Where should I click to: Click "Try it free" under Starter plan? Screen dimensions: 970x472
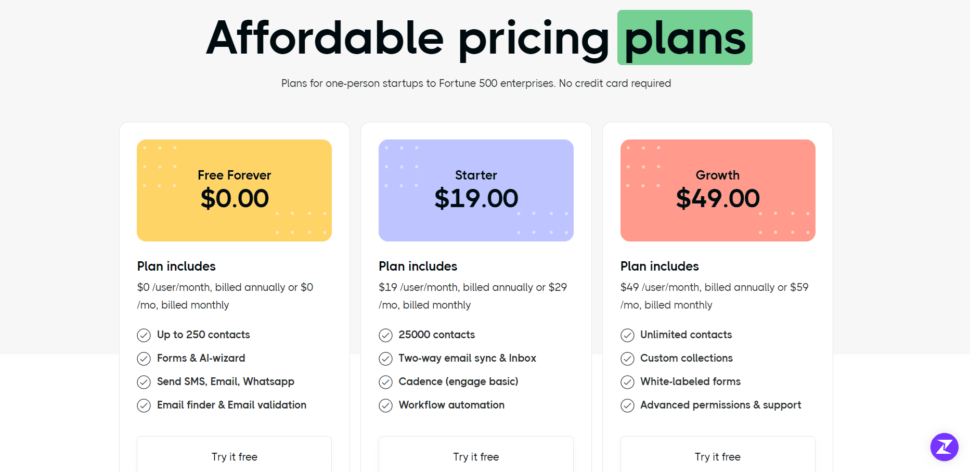click(476, 456)
